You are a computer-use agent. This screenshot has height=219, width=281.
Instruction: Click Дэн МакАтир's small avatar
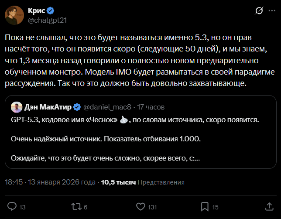(x=16, y=107)
